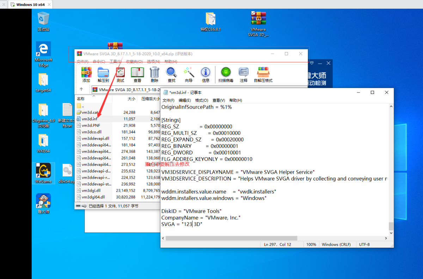This screenshot has width=423, height=279.
Task: Open the 收藏夹(O) menu in WinRAR
Action: tap(134, 62)
